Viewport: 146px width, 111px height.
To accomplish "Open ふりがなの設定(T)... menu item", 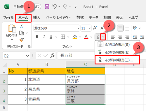I will coord(117,60).
